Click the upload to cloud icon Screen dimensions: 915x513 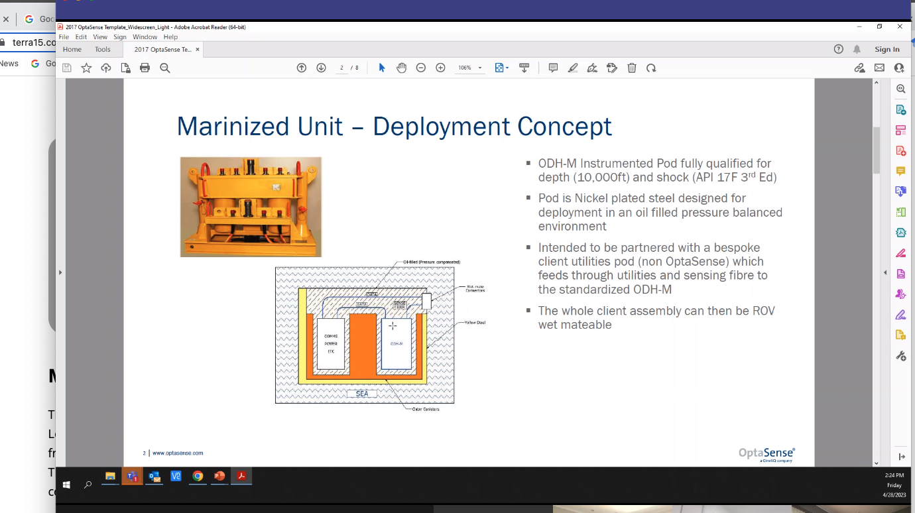pyautogui.click(x=106, y=68)
